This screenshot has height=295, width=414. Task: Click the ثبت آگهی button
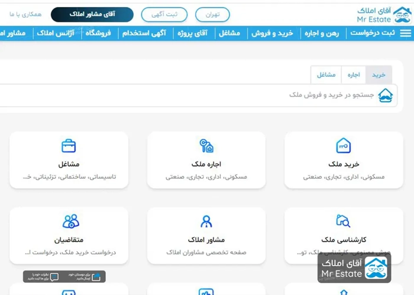coord(164,15)
